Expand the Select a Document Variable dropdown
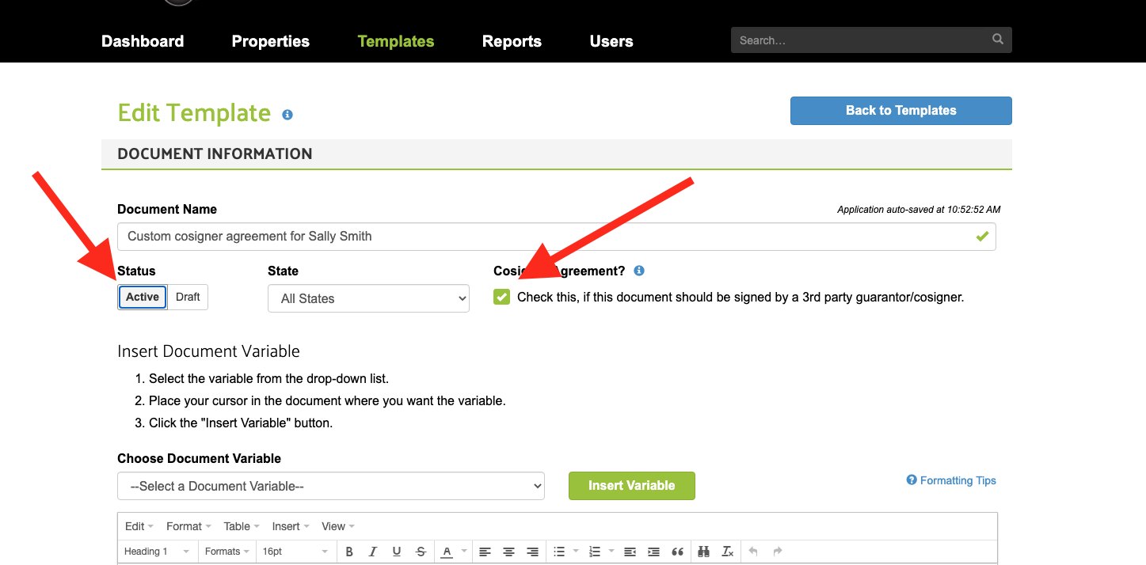This screenshot has width=1146, height=565. click(330, 486)
